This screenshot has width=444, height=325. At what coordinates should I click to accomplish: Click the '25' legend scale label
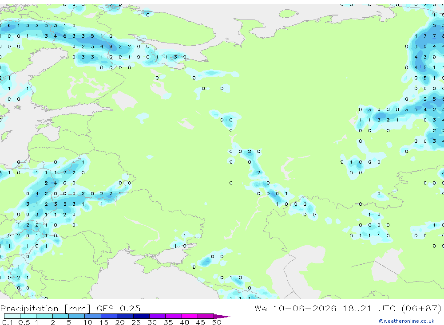[136, 322]
